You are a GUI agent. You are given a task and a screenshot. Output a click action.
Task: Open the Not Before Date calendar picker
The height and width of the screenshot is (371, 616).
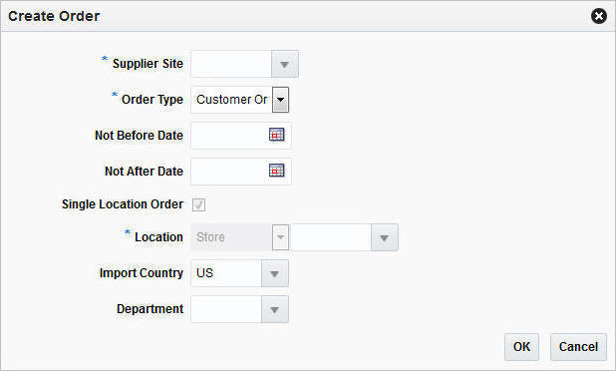tap(276, 135)
